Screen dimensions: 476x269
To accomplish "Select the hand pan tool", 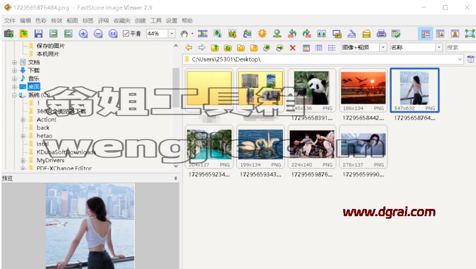I will click(184, 33).
